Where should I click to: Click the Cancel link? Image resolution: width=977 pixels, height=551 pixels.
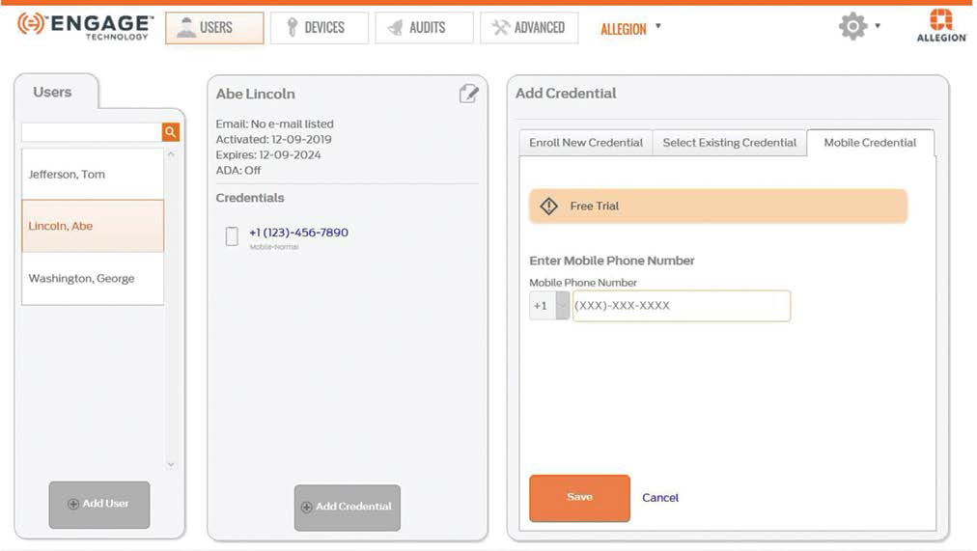[x=660, y=498]
